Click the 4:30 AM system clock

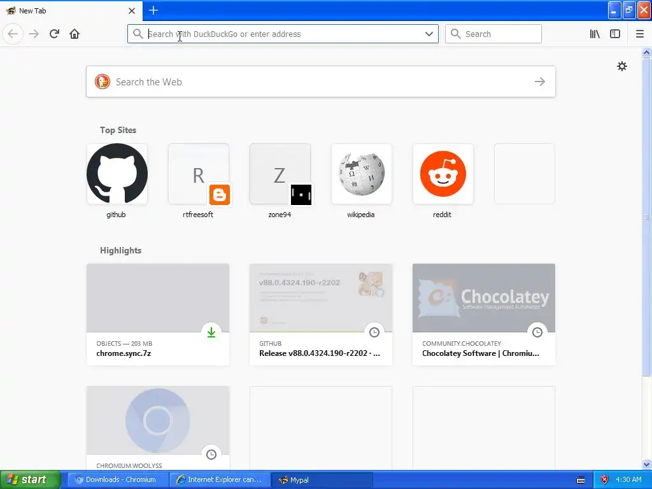628,479
